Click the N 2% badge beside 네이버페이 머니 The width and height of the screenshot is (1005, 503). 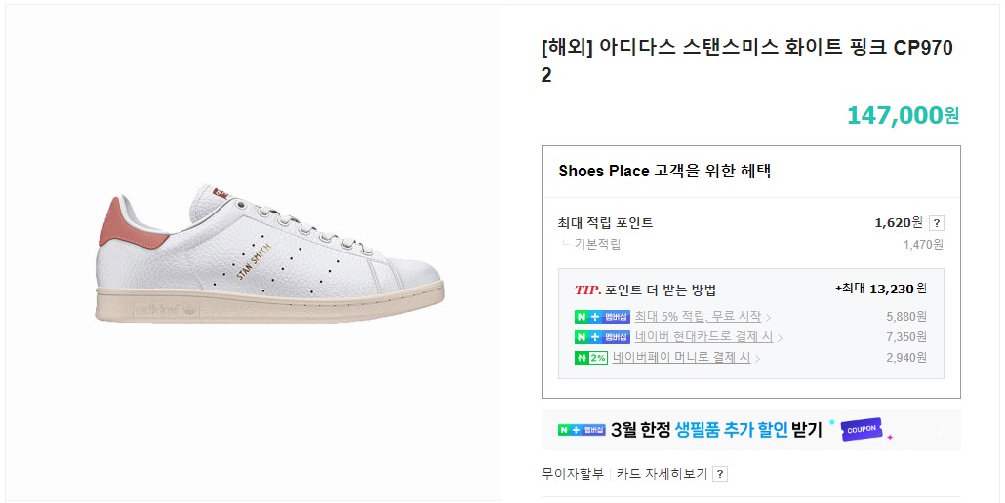tap(590, 358)
